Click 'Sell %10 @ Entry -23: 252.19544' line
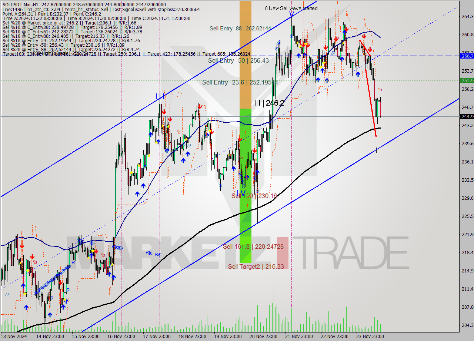Image resolution: width=474 pixels, height=341 pixels. pos(71,40)
